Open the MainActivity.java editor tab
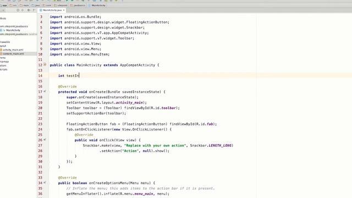Image resolution: width=352 pixels, height=198 pixels. point(52,10)
